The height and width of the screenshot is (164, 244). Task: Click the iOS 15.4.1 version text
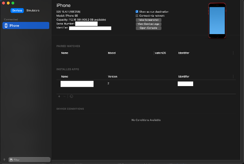pos(68,12)
